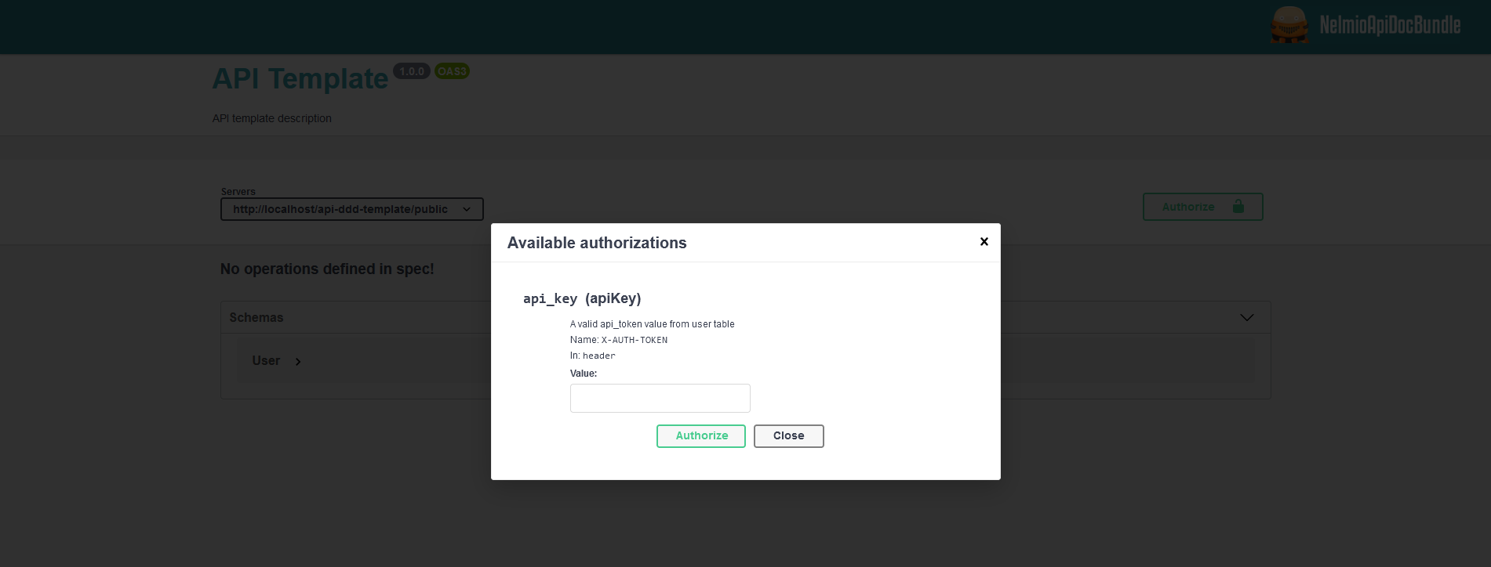Click the lock icon on the page Authorize button
This screenshot has height=567, width=1491.
[x=1238, y=206]
